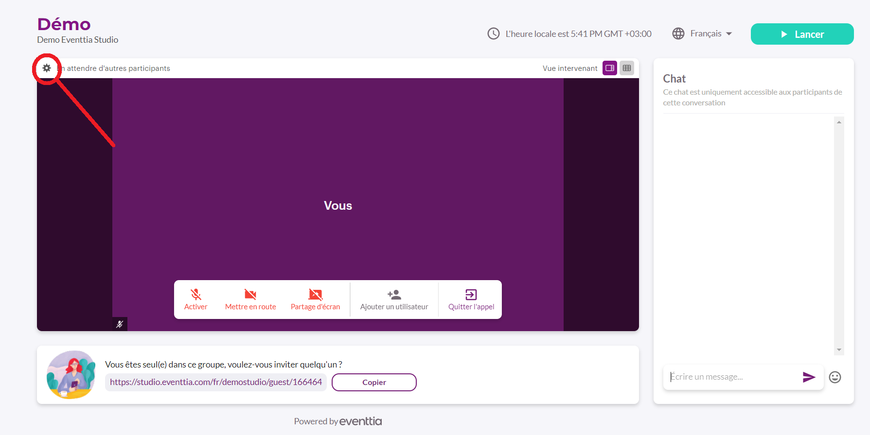Open the settings gear icon
Screen dimensions: 870x435
click(47, 68)
